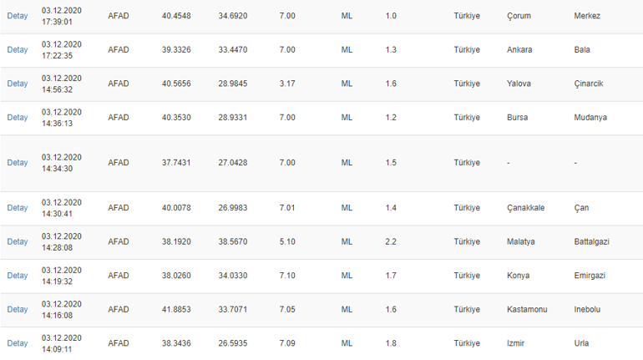Viewport: 643px width, 360px height.
Task: View Detay of Çanakkale Çan earthquake
Action: click(18, 207)
